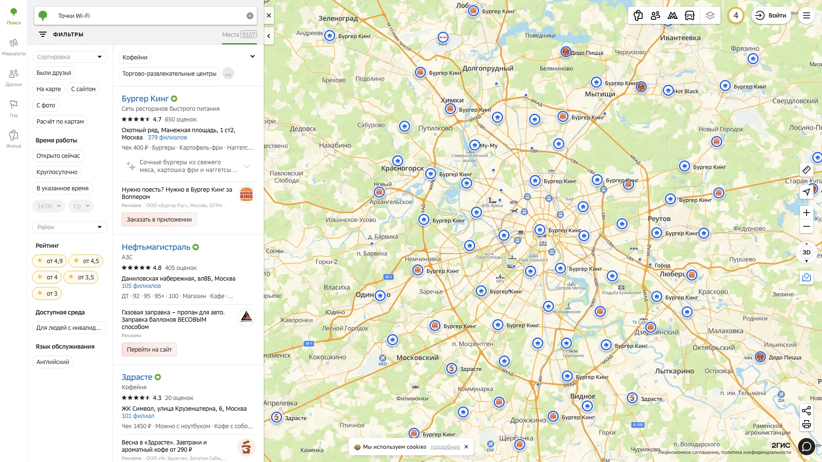Zoom in the map with plus
This screenshot has width=822, height=462.
coord(806,213)
